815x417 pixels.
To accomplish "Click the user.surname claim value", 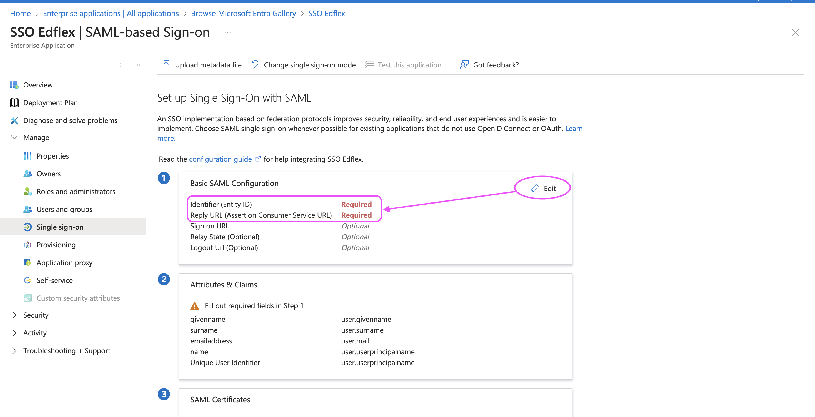I will (x=362, y=330).
